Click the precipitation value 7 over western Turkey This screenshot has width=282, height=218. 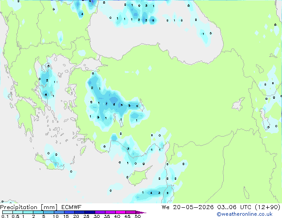pyautogui.click(x=106, y=104)
